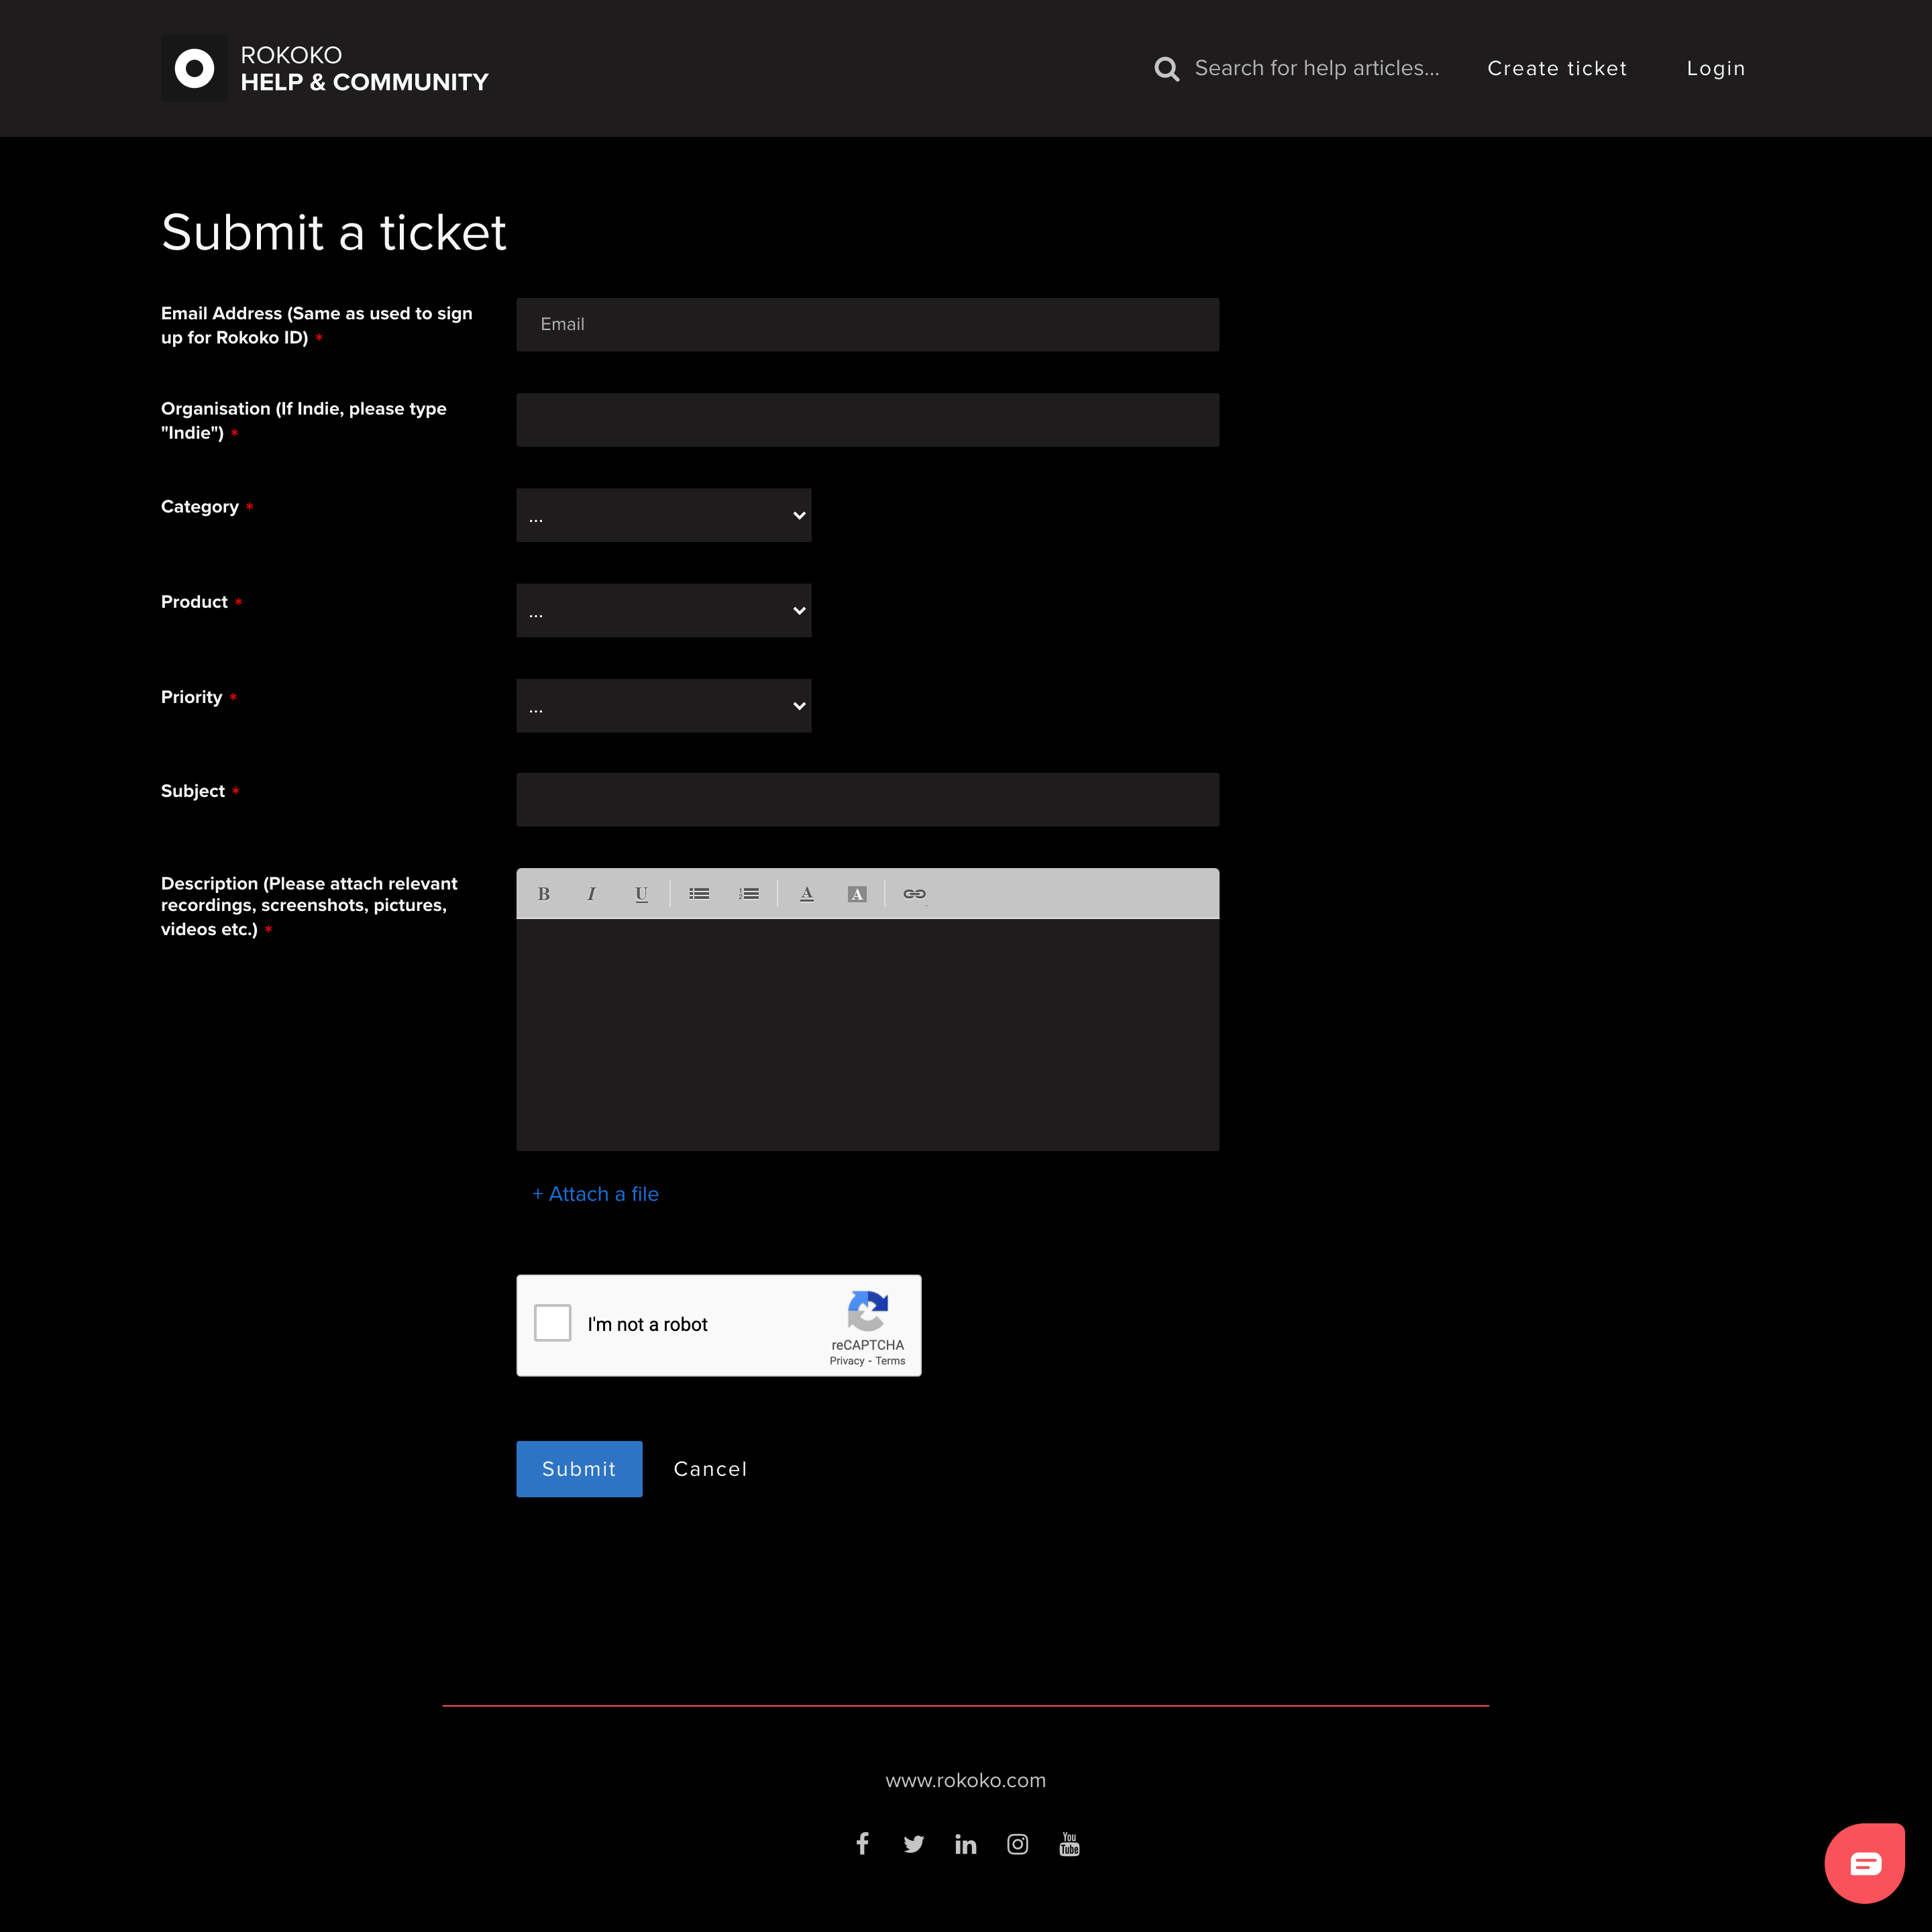This screenshot has height=1932, width=1932.
Task: Toggle bold formatting in description editor
Action: (x=543, y=894)
